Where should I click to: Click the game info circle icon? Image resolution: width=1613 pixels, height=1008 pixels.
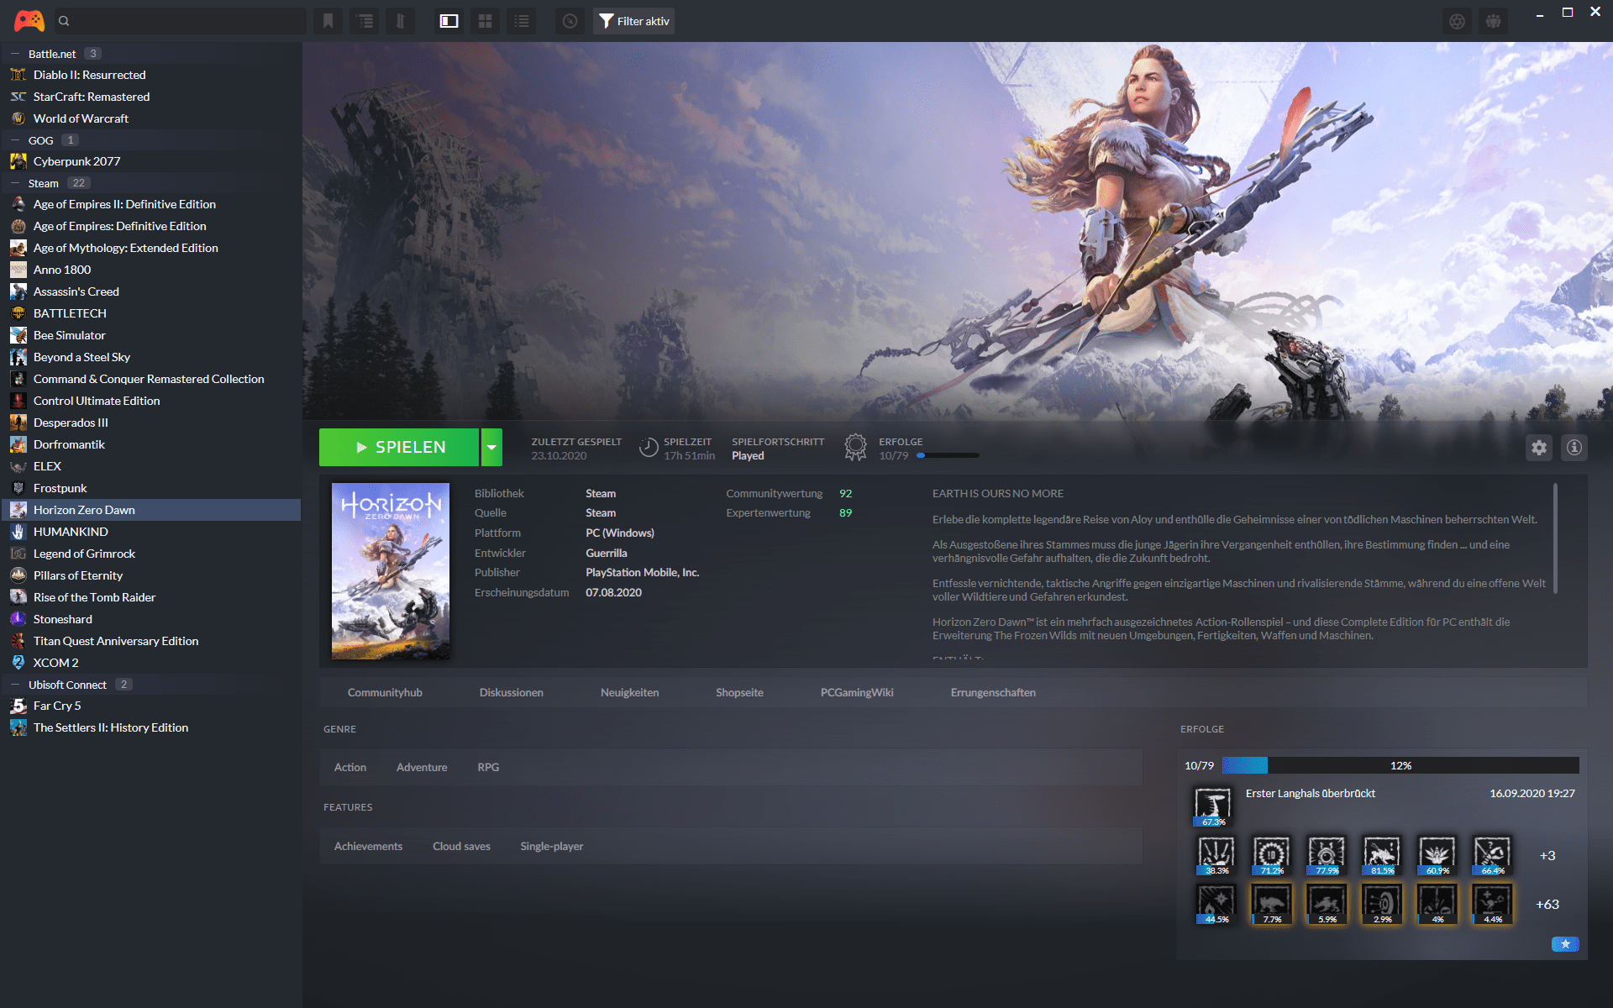point(1574,448)
